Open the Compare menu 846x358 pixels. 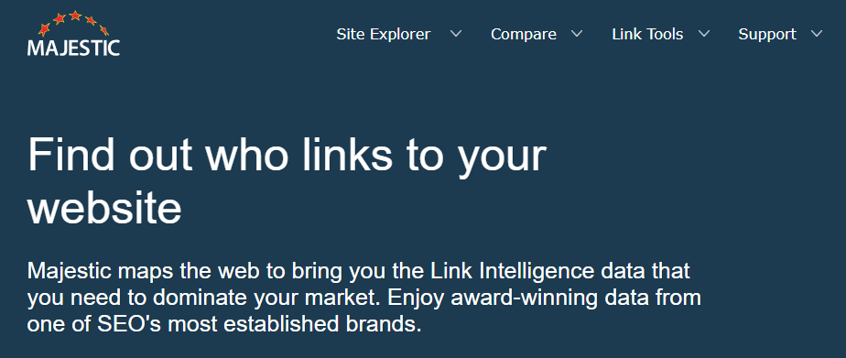524,34
